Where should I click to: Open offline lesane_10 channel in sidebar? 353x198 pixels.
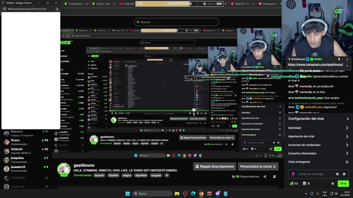coord(26,186)
